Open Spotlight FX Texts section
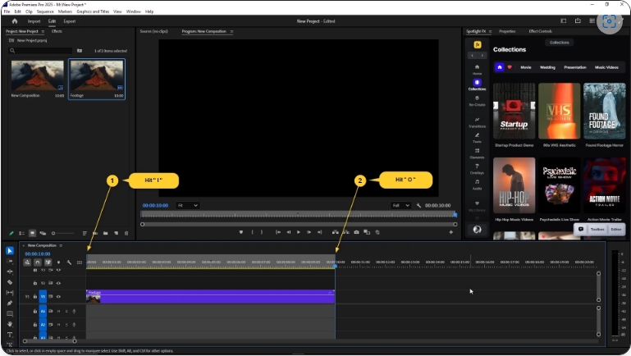This screenshot has width=631, height=356. (x=477, y=138)
